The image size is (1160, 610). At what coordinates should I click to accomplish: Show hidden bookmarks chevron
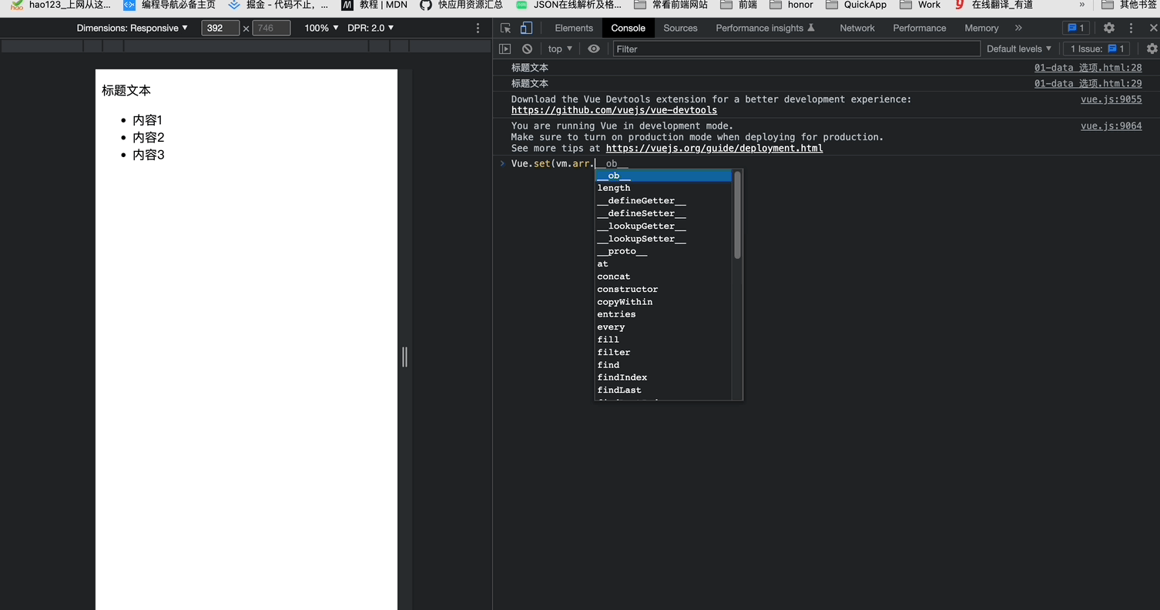click(1081, 5)
